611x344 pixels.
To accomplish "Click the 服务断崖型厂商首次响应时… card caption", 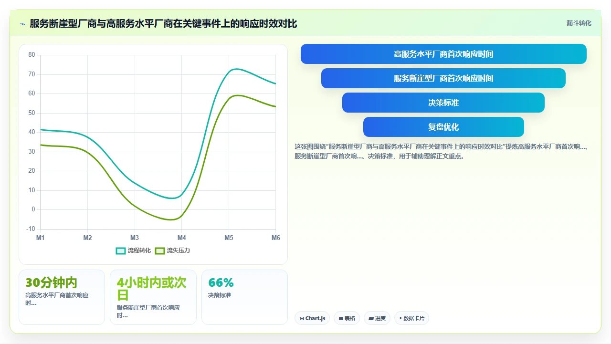I will [x=148, y=312].
